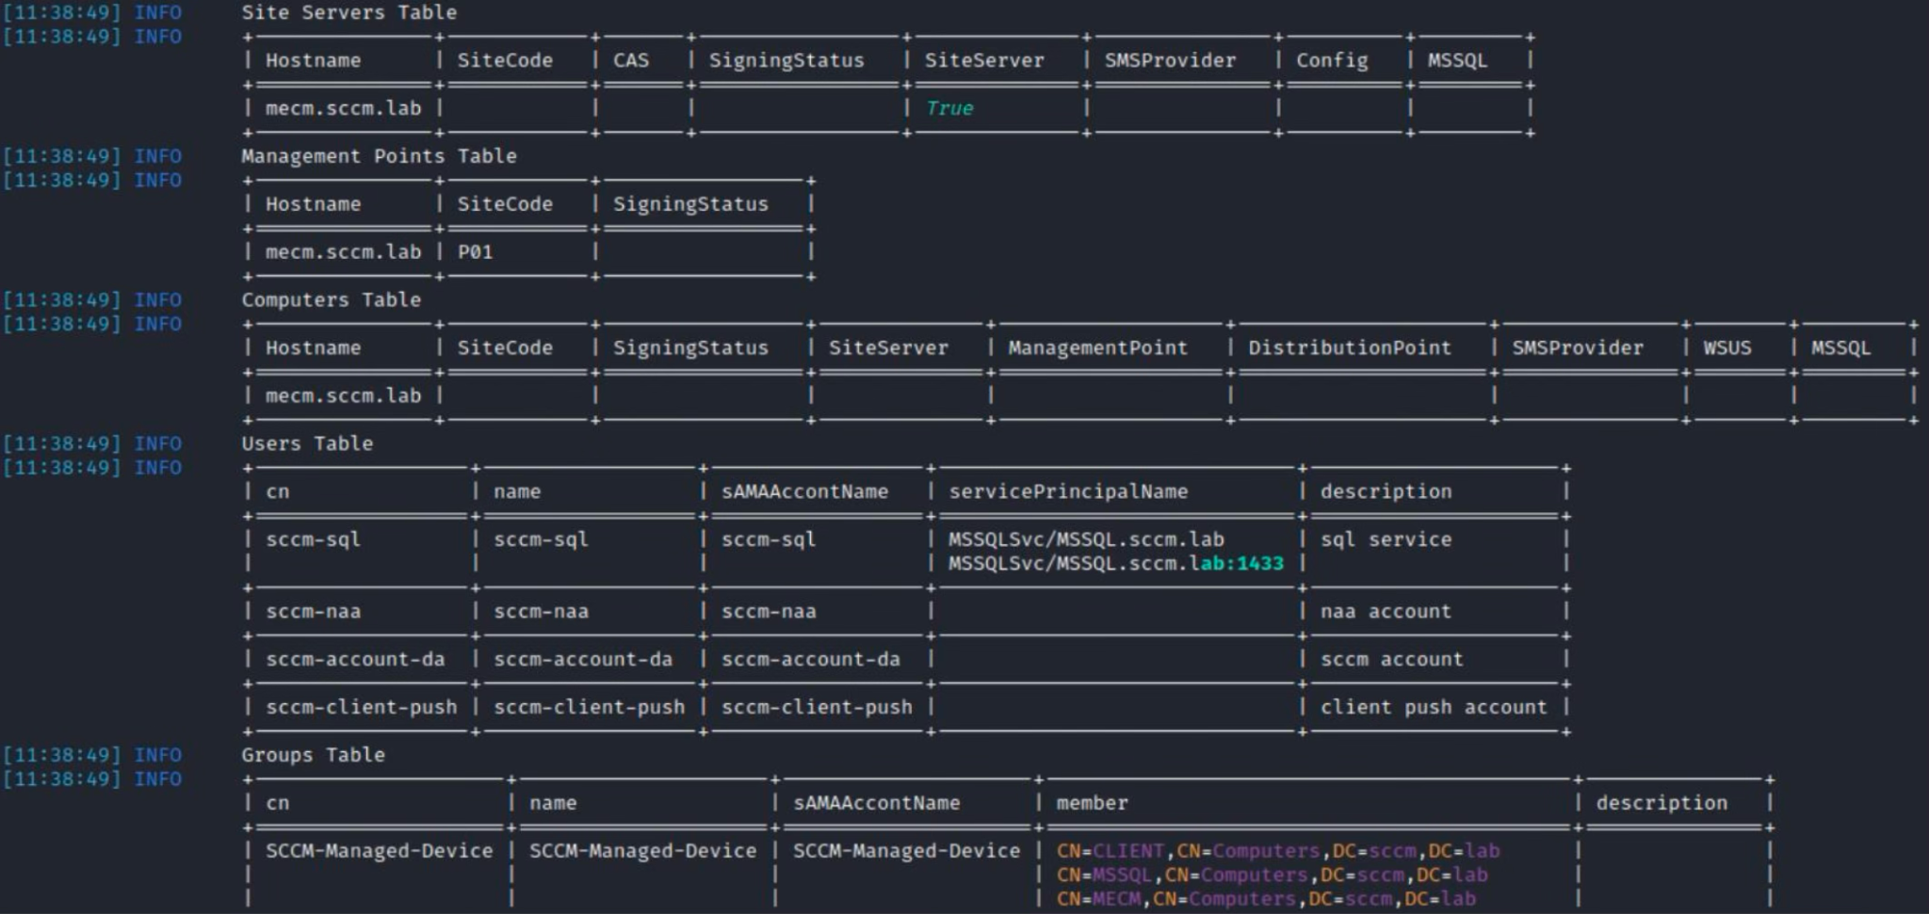Click the 'member' column header
Image resolution: width=1929 pixels, height=914 pixels.
(1092, 804)
